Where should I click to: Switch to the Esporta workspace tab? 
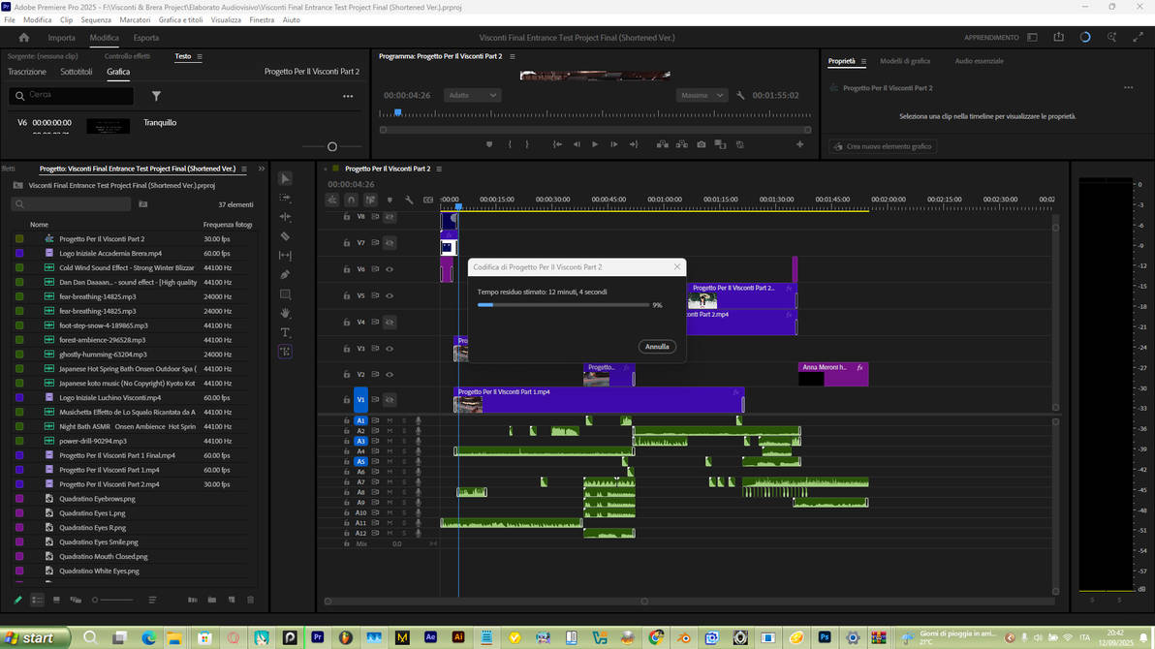click(x=146, y=38)
